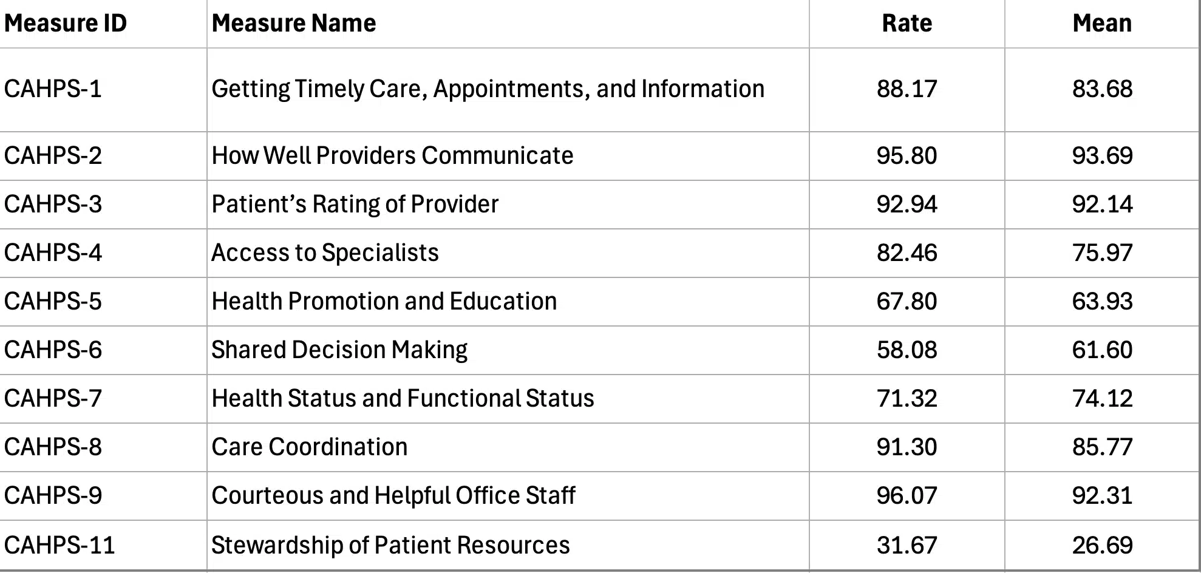This screenshot has height=573, width=1201.
Task: Click the Mean column header
Action: (x=1102, y=24)
